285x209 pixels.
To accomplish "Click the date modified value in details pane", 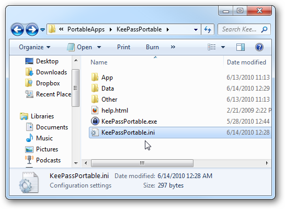I will (x=185, y=176).
